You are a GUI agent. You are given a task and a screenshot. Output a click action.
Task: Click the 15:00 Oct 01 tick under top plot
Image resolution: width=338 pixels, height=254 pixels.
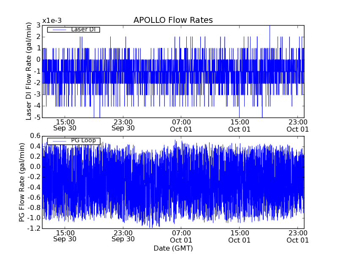pyautogui.click(x=239, y=125)
